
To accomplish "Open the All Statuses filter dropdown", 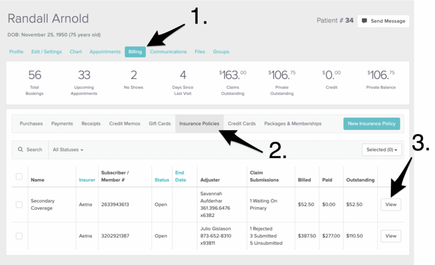I will (x=68, y=150).
